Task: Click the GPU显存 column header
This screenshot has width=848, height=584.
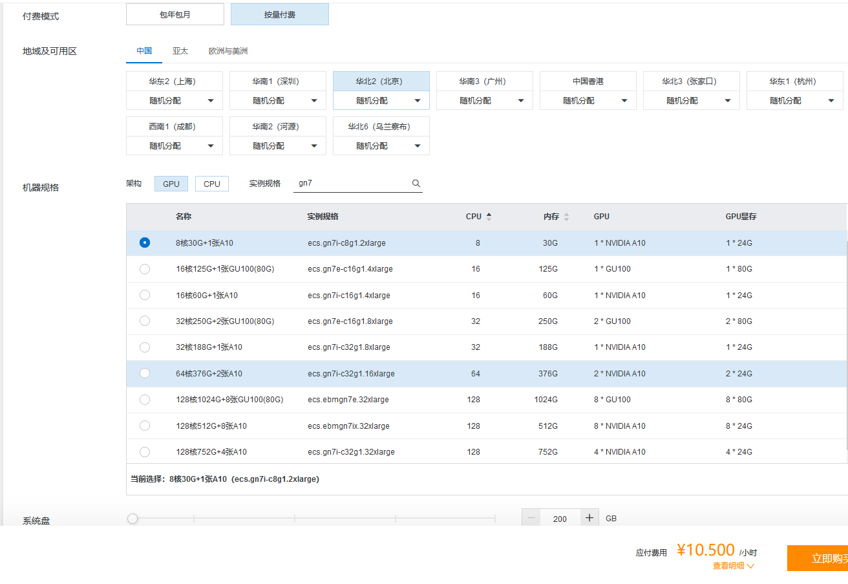Action: (x=741, y=217)
